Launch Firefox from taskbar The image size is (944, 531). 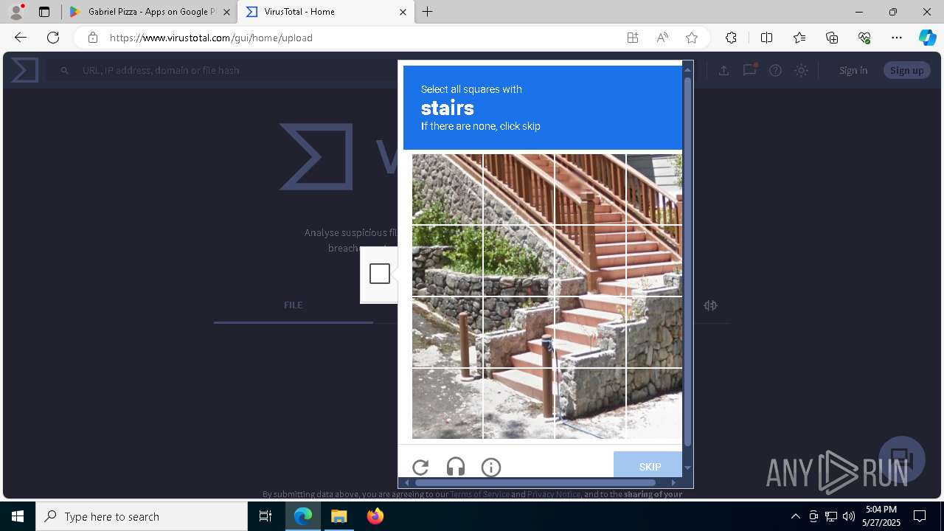point(375,516)
